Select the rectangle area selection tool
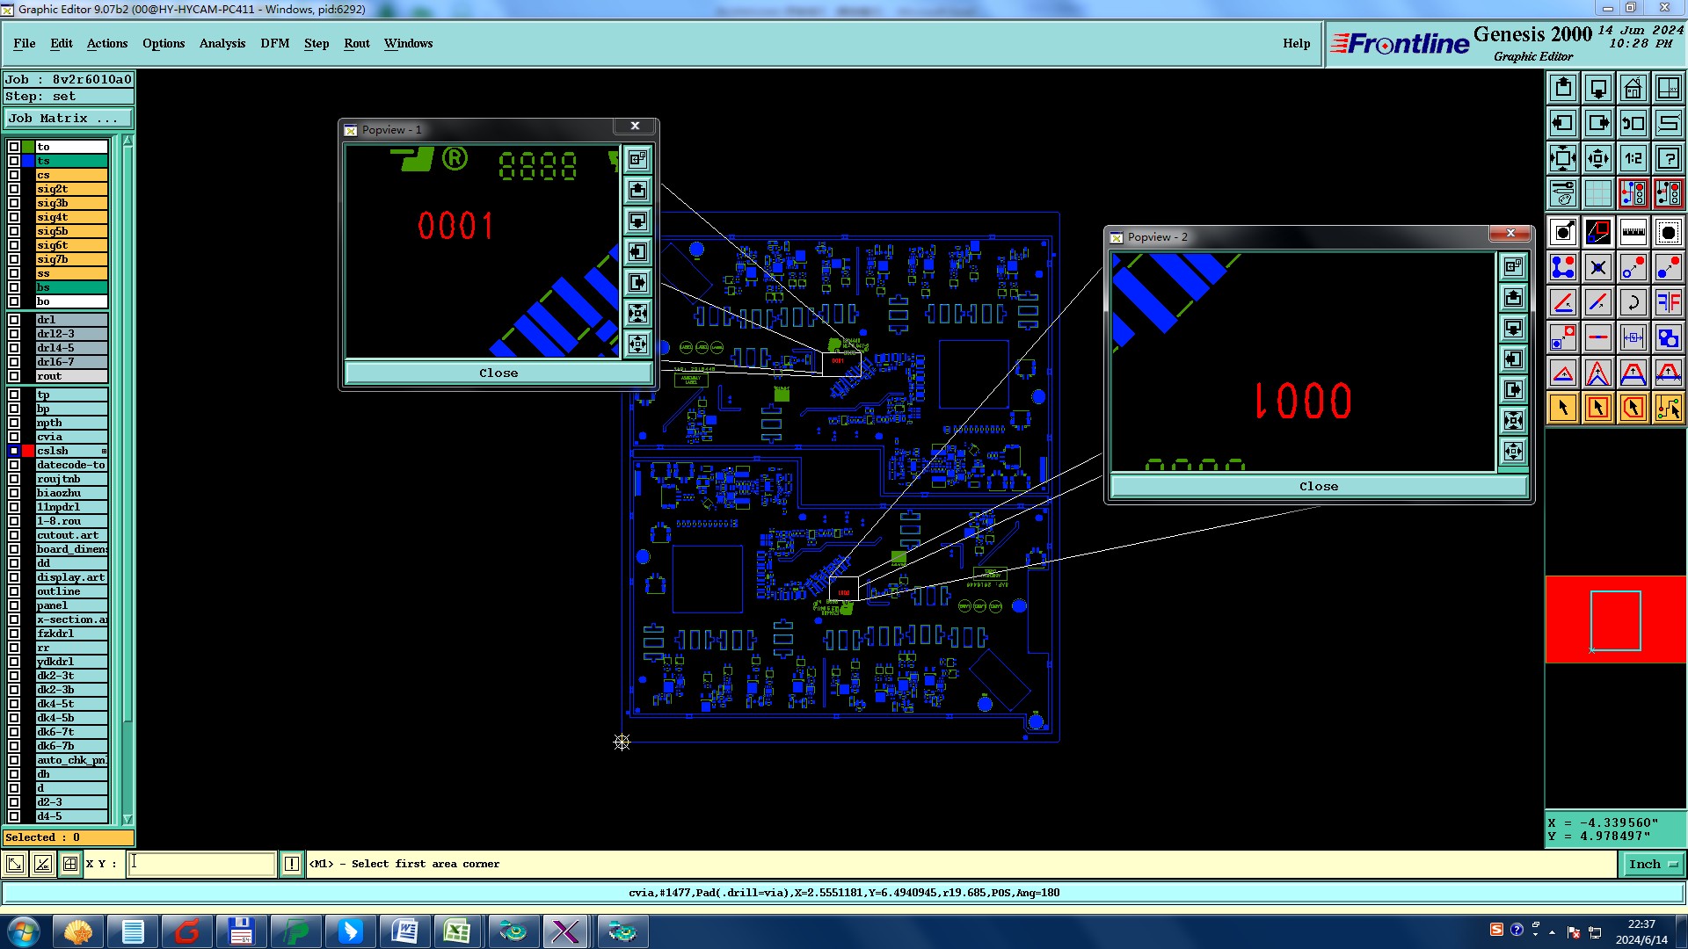The image size is (1688, 949). point(1598,408)
